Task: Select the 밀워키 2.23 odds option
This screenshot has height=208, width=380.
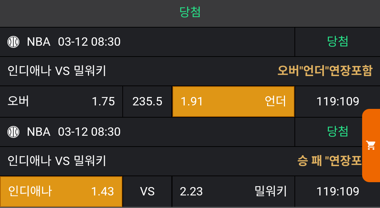Action: point(233,192)
